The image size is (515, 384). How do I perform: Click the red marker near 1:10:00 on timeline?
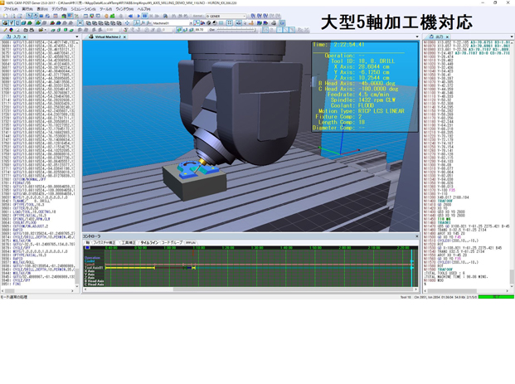pos(193,253)
